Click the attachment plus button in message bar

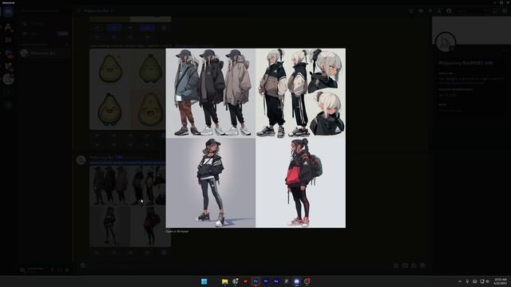pyautogui.click(x=83, y=265)
